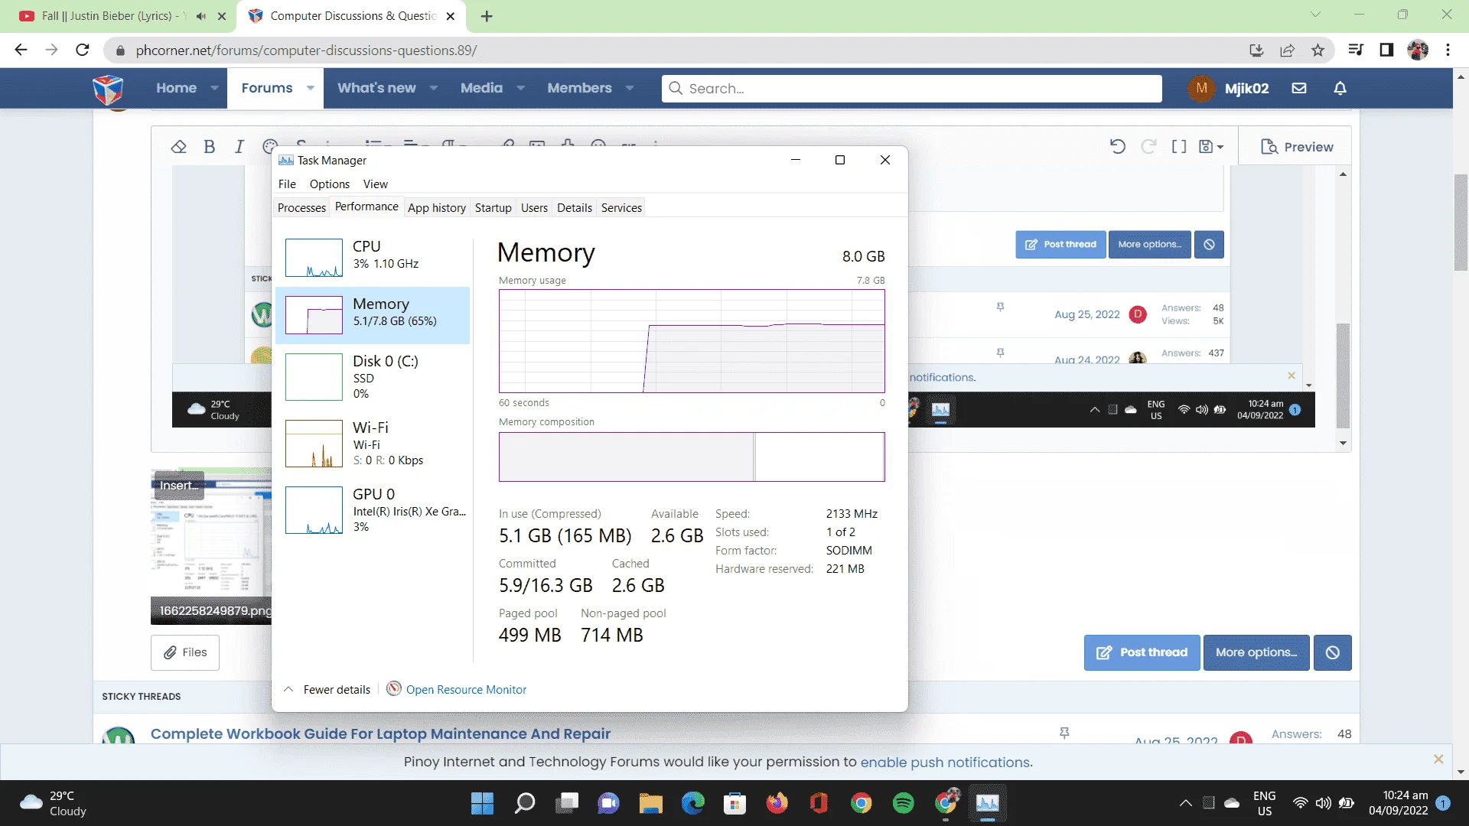The image size is (1469, 826).
Task: Expand the Home dropdown arrow
Action: [214, 88]
